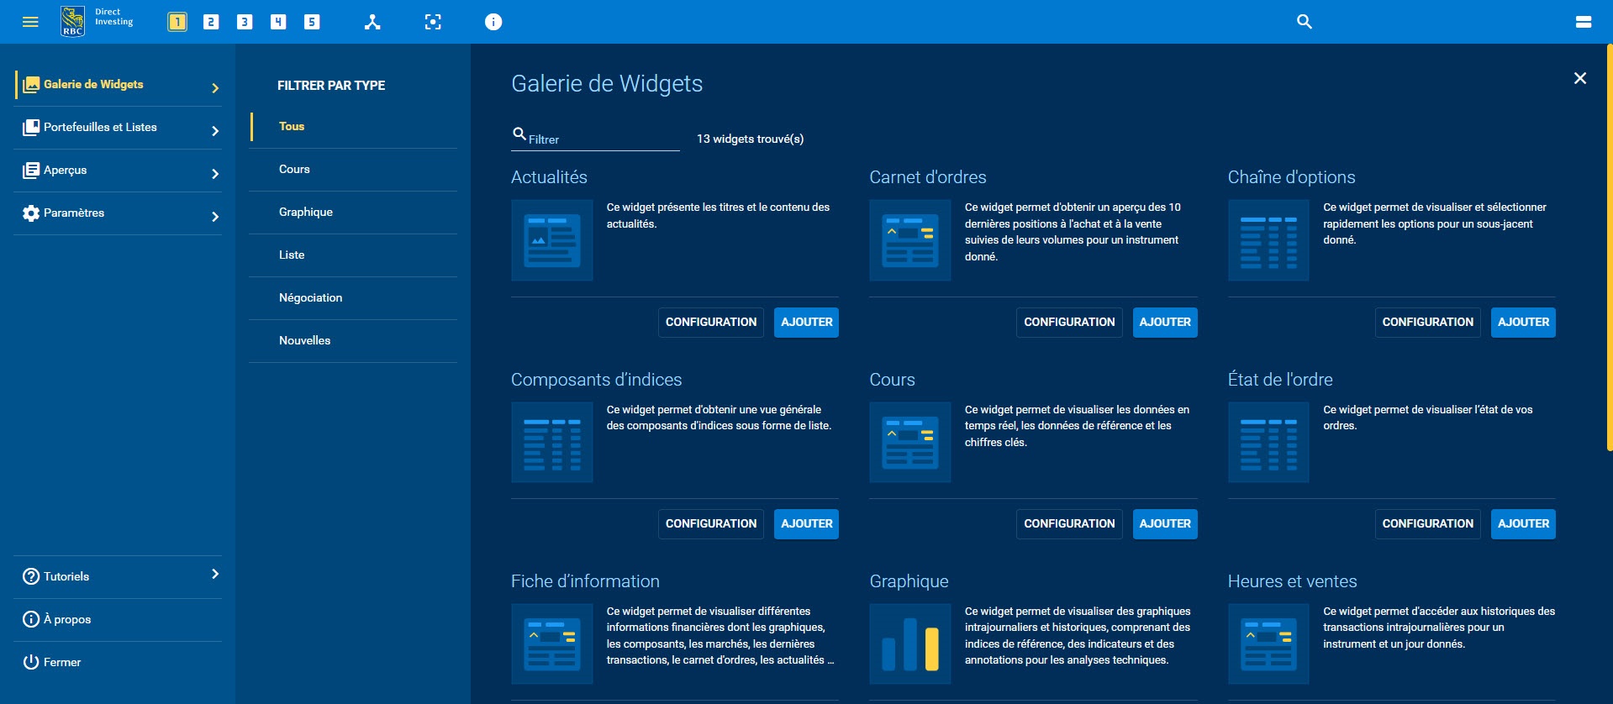Screen dimensions: 1613x704
Task: Open Configuration for État de l'ordre widget
Action: [1428, 524]
